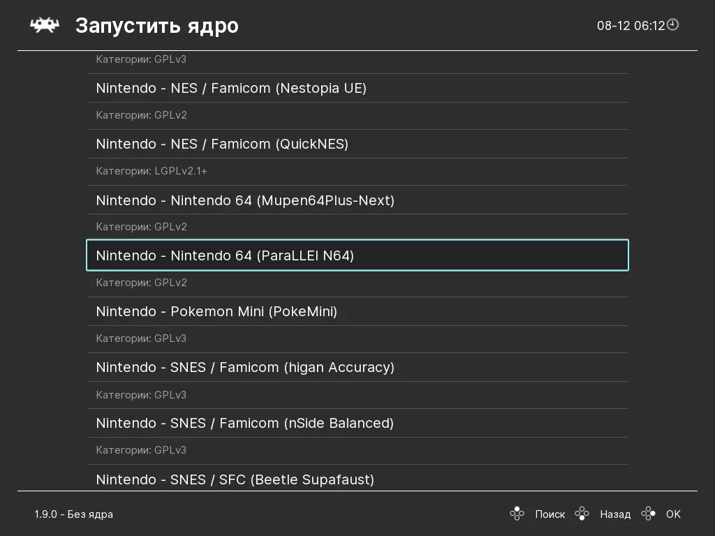Click the 1.9.0 - Без ядра version status
Viewport: 715px width, 536px height.
click(x=73, y=514)
